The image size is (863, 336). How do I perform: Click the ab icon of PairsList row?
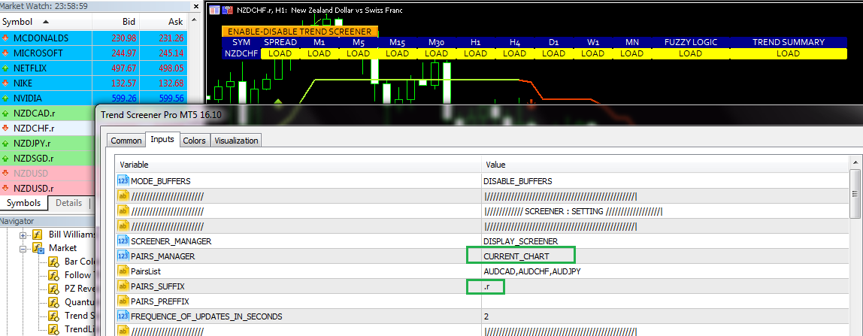(123, 271)
